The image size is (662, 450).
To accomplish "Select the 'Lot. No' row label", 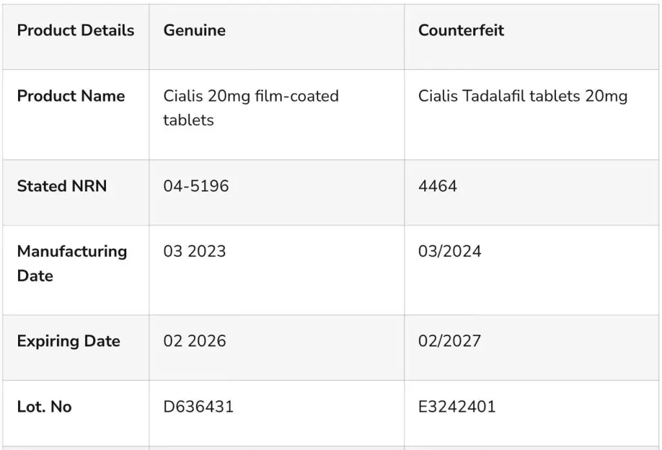I will pos(45,407).
